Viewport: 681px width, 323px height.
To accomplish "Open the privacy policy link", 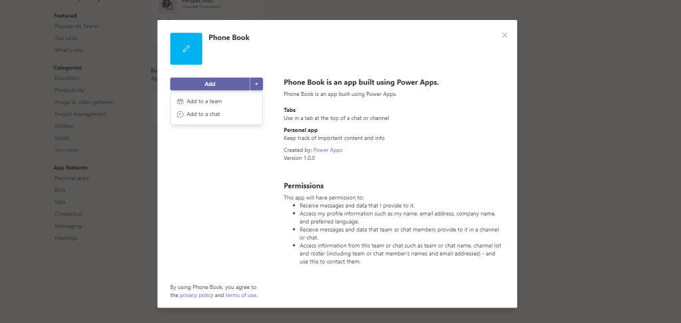I will tap(196, 294).
